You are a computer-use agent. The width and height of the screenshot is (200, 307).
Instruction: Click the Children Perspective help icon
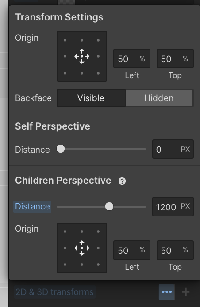point(122,181)
